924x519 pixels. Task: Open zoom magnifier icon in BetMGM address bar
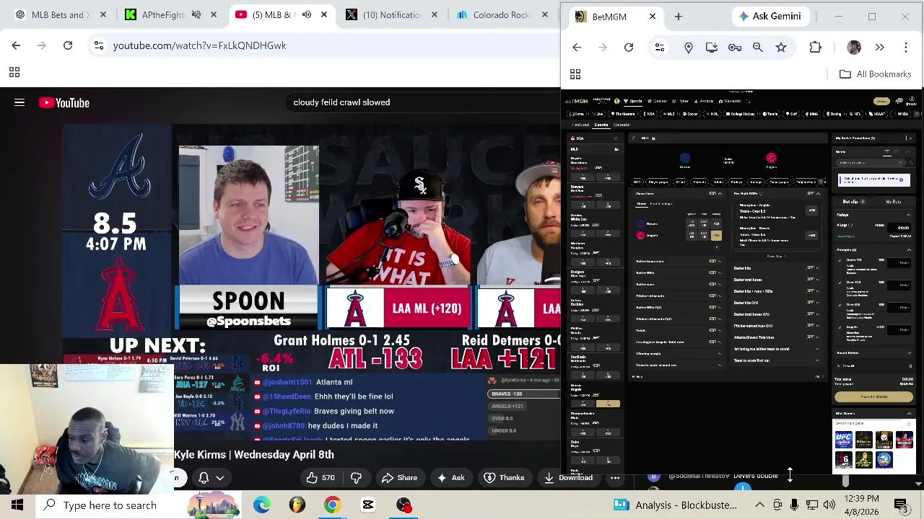pyautogui.click(x=758, y=48)
